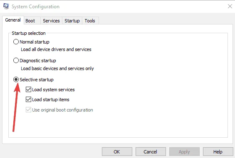Switch to the Startup tab
Viewport: 235px width, 158px height.
point(72,21)
